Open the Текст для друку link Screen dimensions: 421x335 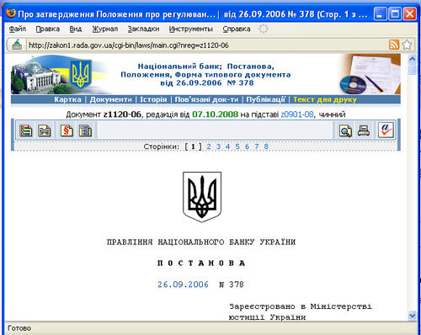coord(325,99)
